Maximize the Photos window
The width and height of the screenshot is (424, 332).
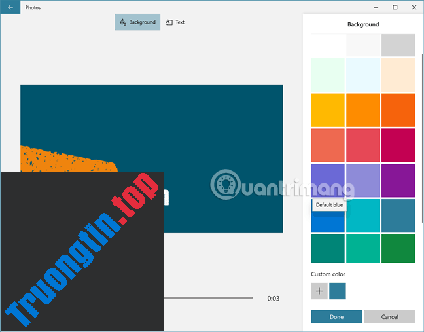[395, 7]
